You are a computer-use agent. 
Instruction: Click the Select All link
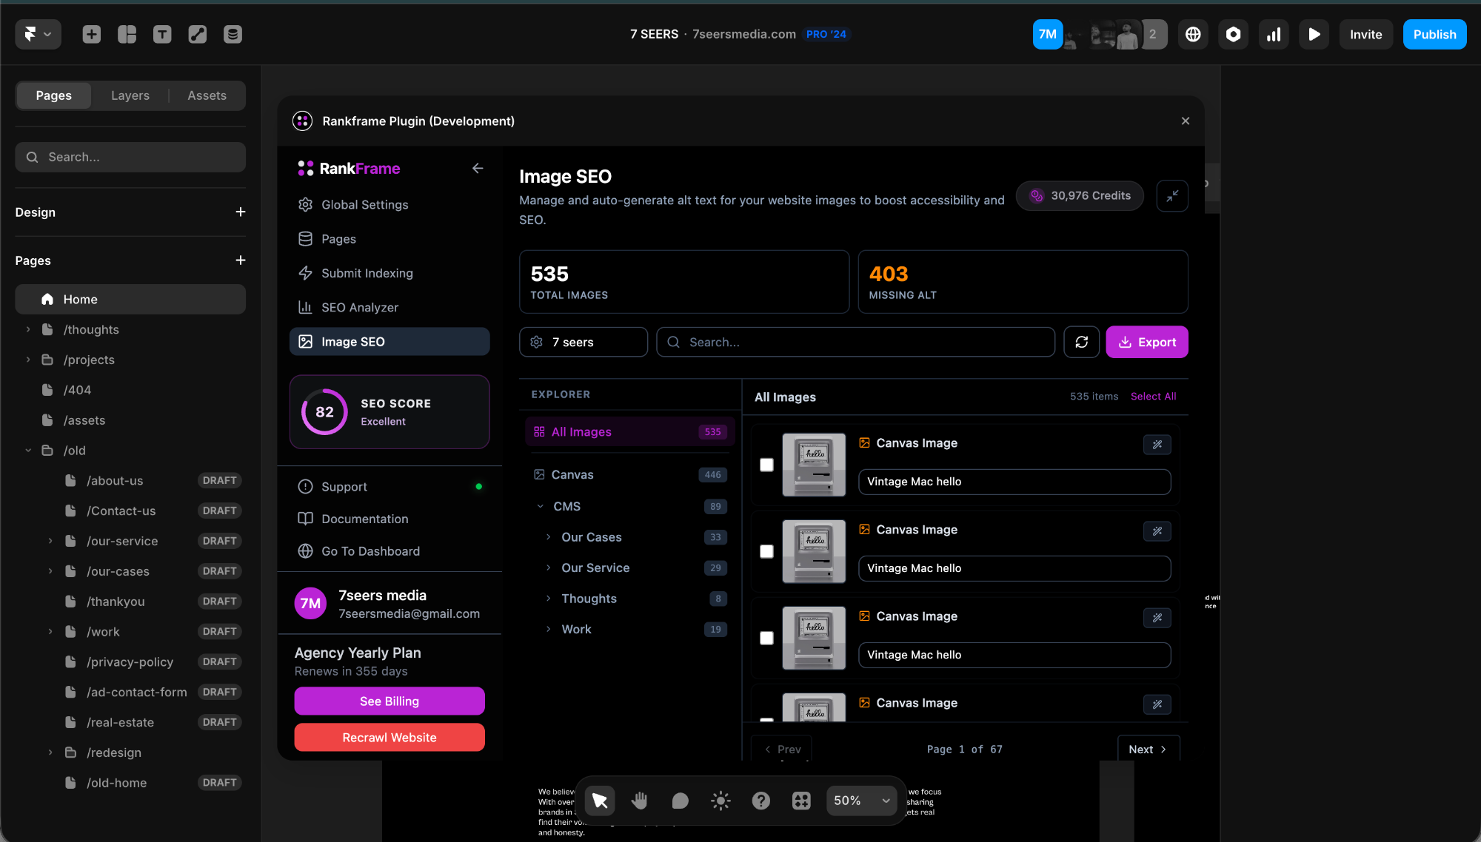[x=1153, y=397]
